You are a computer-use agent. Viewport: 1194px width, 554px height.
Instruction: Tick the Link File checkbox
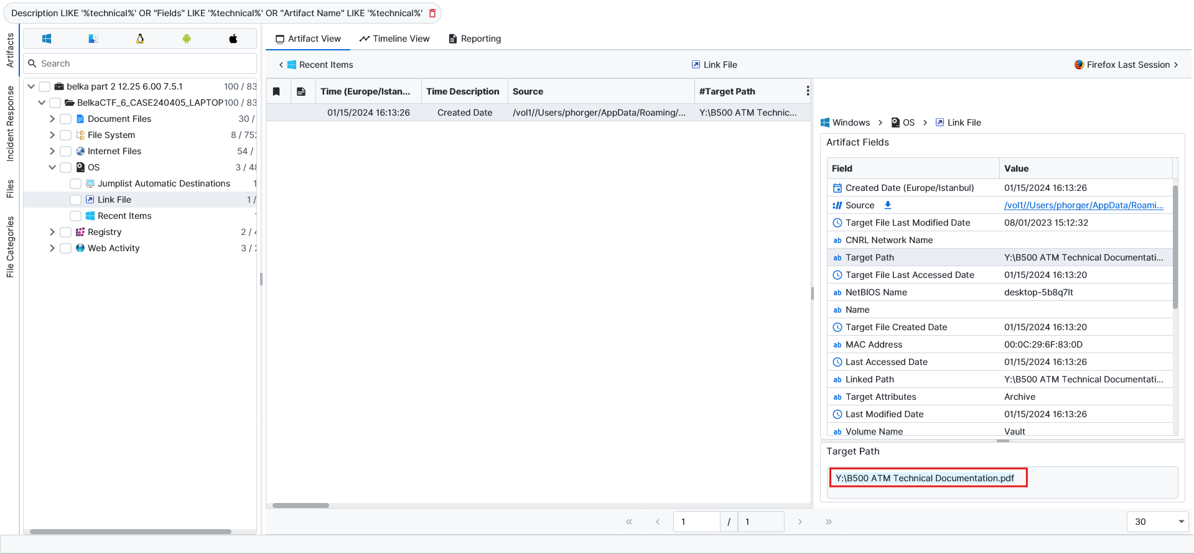(75, 200)
